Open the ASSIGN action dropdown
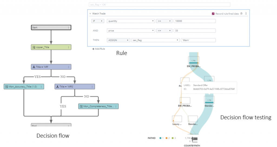This screenshot has width=277, height=147. tap(118, 40)
